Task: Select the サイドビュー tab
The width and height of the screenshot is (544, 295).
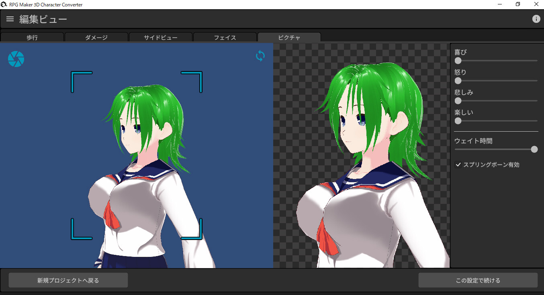Action: pyautogui.click(x=161, y=37)
